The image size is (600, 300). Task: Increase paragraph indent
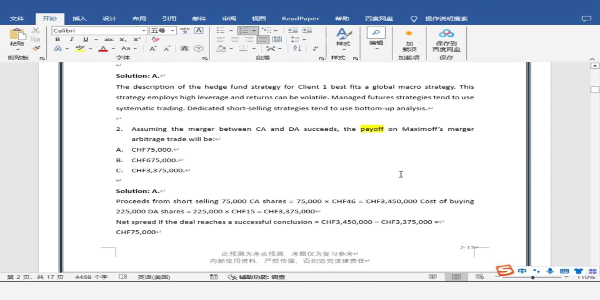click(x=307, y=30)
